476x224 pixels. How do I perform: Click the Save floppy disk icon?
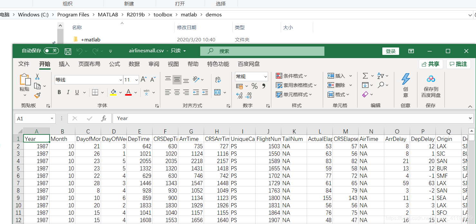pos(68,51)
